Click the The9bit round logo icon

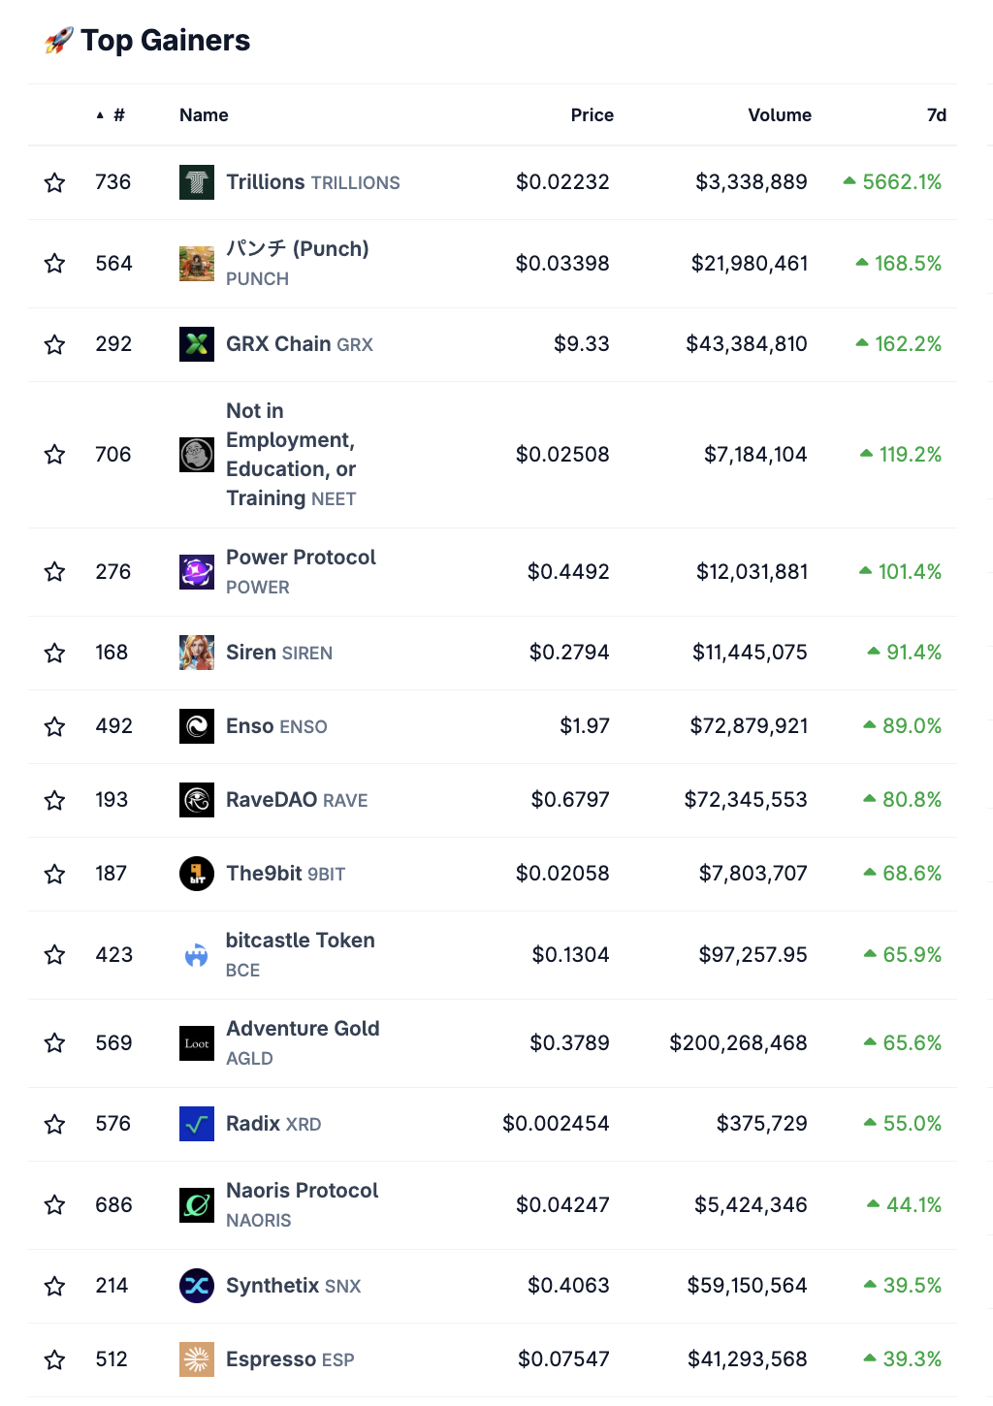click(197, 874)
